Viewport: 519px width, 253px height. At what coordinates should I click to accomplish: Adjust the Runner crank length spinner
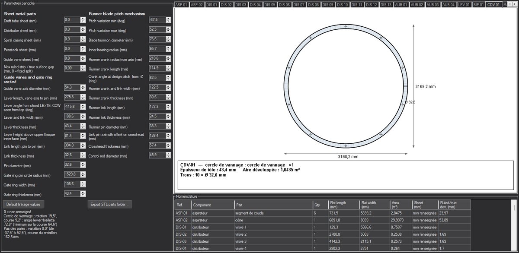168,68
